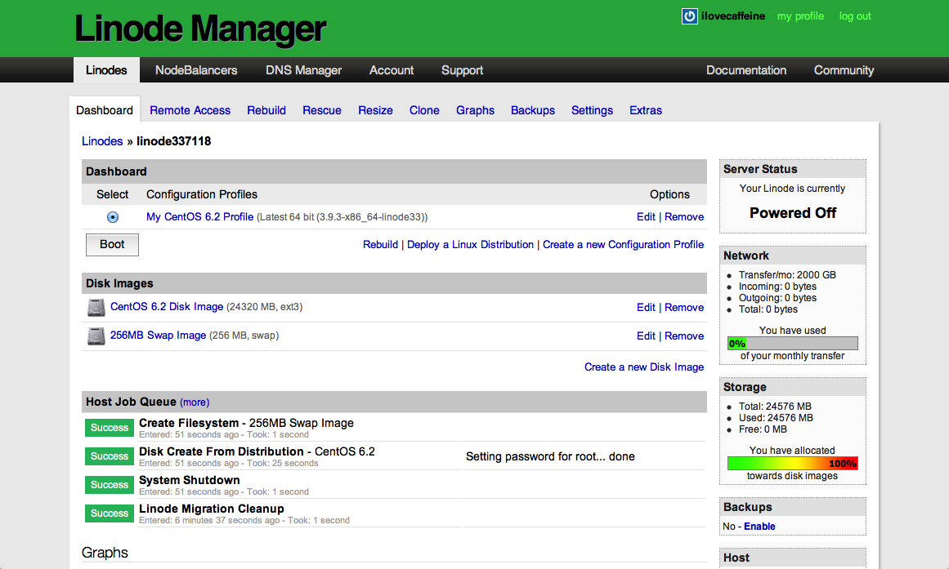949x569 pixels.
Task: Click the 'Total: 24576 MB' storage entry
Action: coord(775,407)
